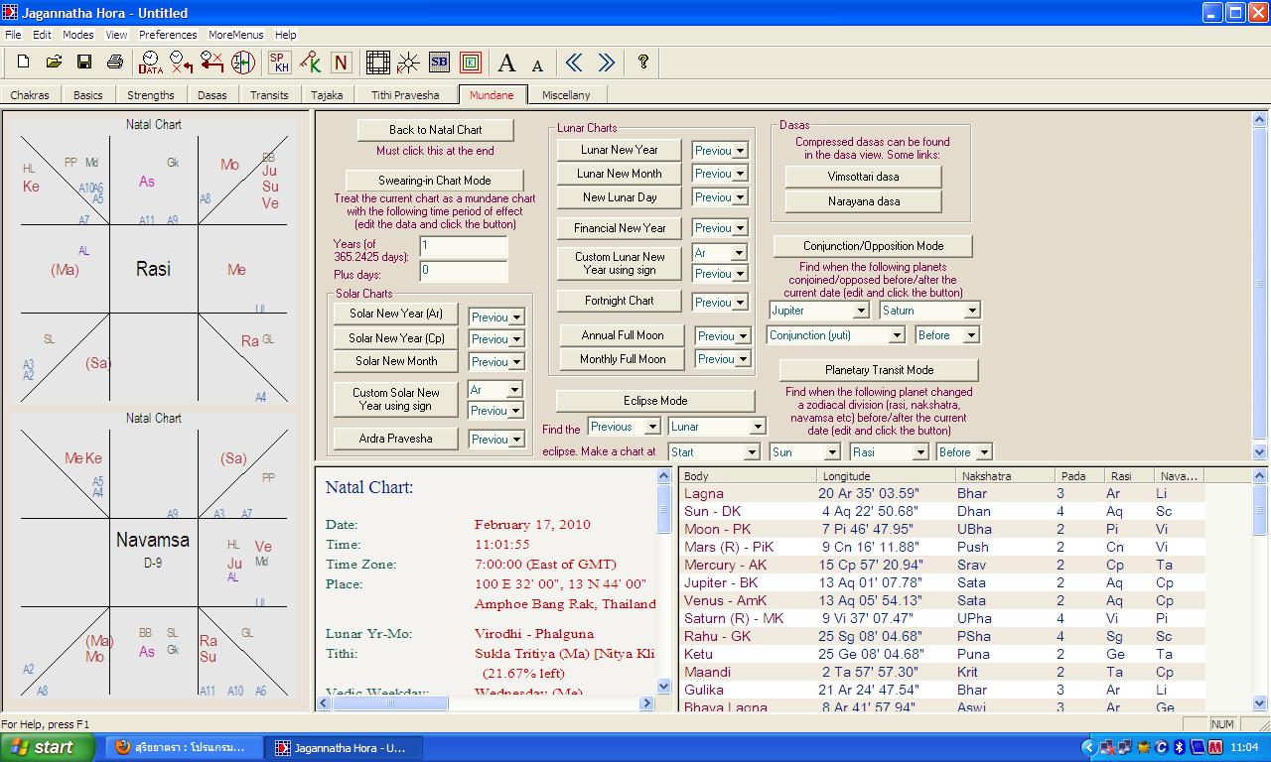1271x762 pixels.
Task: Open Vimsottari dasa link button
Action: tap(864, 177)
